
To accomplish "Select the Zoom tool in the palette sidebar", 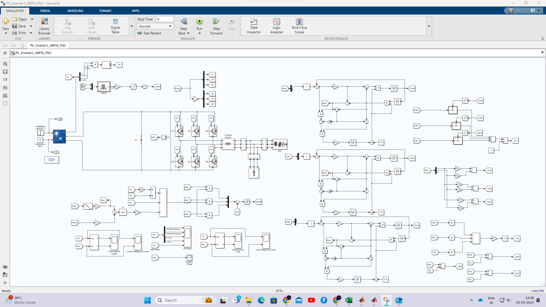I will tap(5, 64).
